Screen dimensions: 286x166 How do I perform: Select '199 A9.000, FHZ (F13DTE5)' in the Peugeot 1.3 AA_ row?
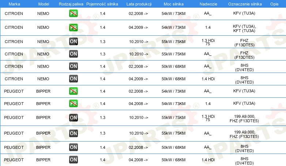point(244,134)
